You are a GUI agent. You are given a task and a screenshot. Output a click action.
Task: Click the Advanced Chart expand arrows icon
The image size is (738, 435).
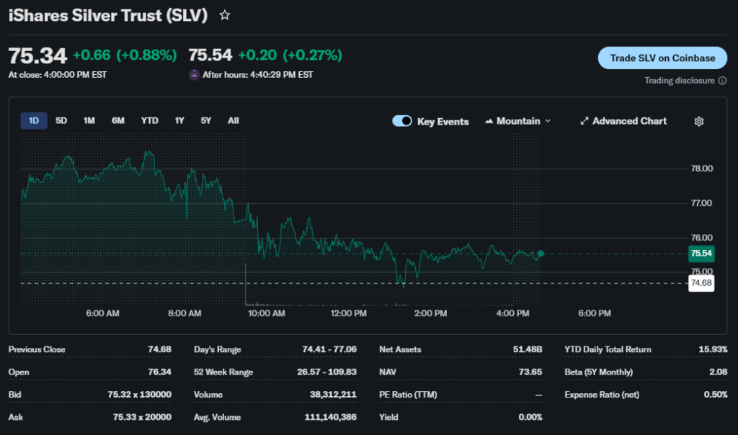(584, 121)
